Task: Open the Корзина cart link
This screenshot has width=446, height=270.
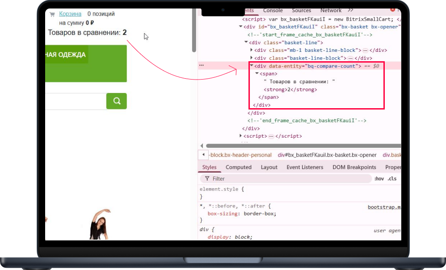Action: point(70,14)
